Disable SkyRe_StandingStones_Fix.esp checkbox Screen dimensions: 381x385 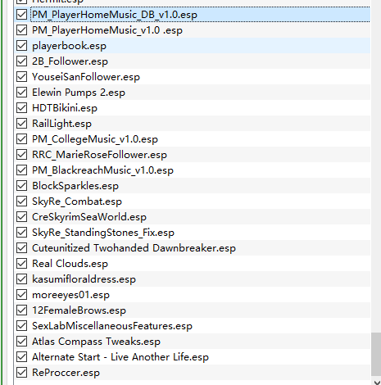tap(21, 233)
